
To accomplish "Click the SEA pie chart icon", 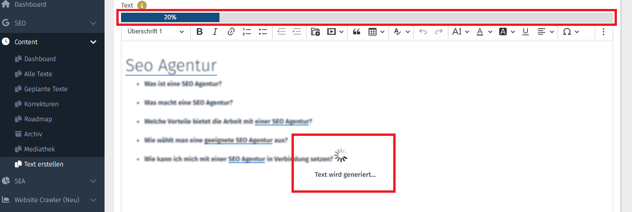I will (6, 181).
